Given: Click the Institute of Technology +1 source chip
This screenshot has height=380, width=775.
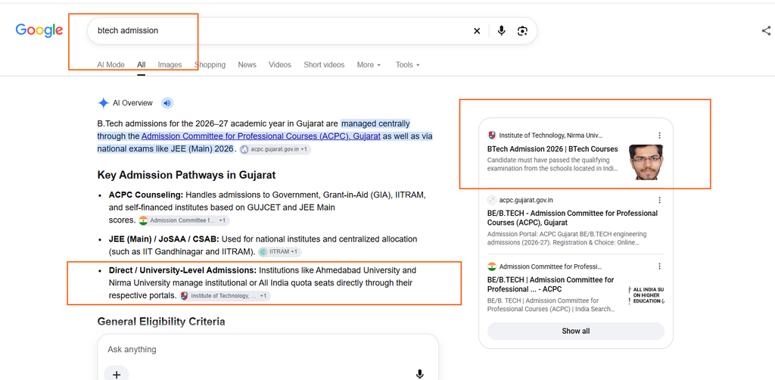Looking at the screenshot, I should [225, 296].
